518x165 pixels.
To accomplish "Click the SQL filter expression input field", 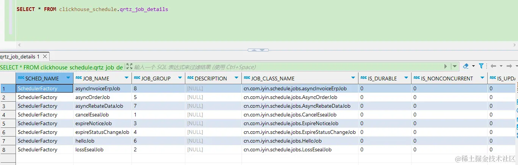I will point(288,67).
